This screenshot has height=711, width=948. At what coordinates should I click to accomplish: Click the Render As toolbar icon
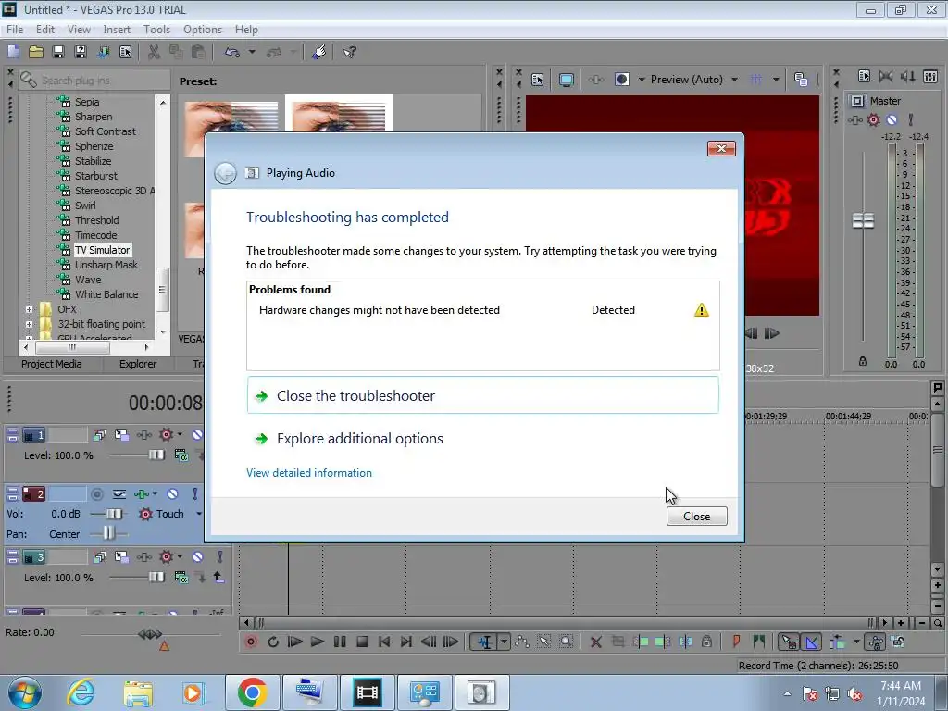coord(103,52)
